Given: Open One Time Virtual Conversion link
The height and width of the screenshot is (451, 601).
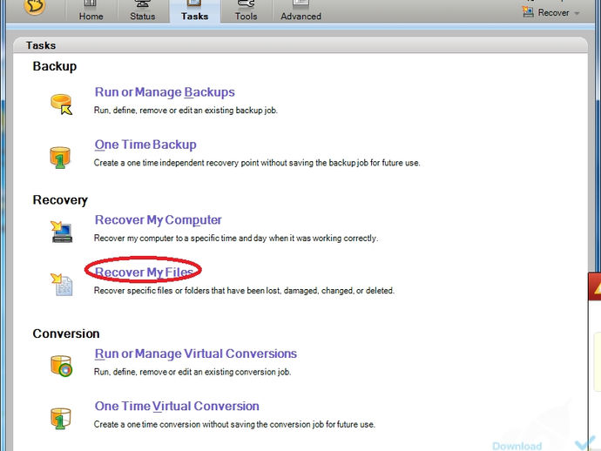Looking at the screenshot, I should pyautogui.click(x=177, y=406).
